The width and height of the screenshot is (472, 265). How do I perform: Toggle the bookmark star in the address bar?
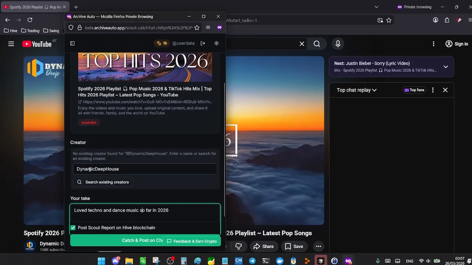tap(197, 27)
